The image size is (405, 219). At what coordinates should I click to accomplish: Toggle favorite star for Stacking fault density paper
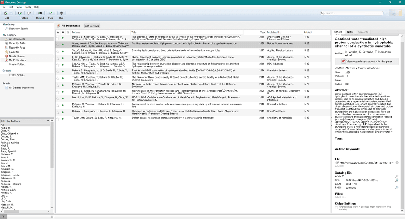tap(58, 51)
